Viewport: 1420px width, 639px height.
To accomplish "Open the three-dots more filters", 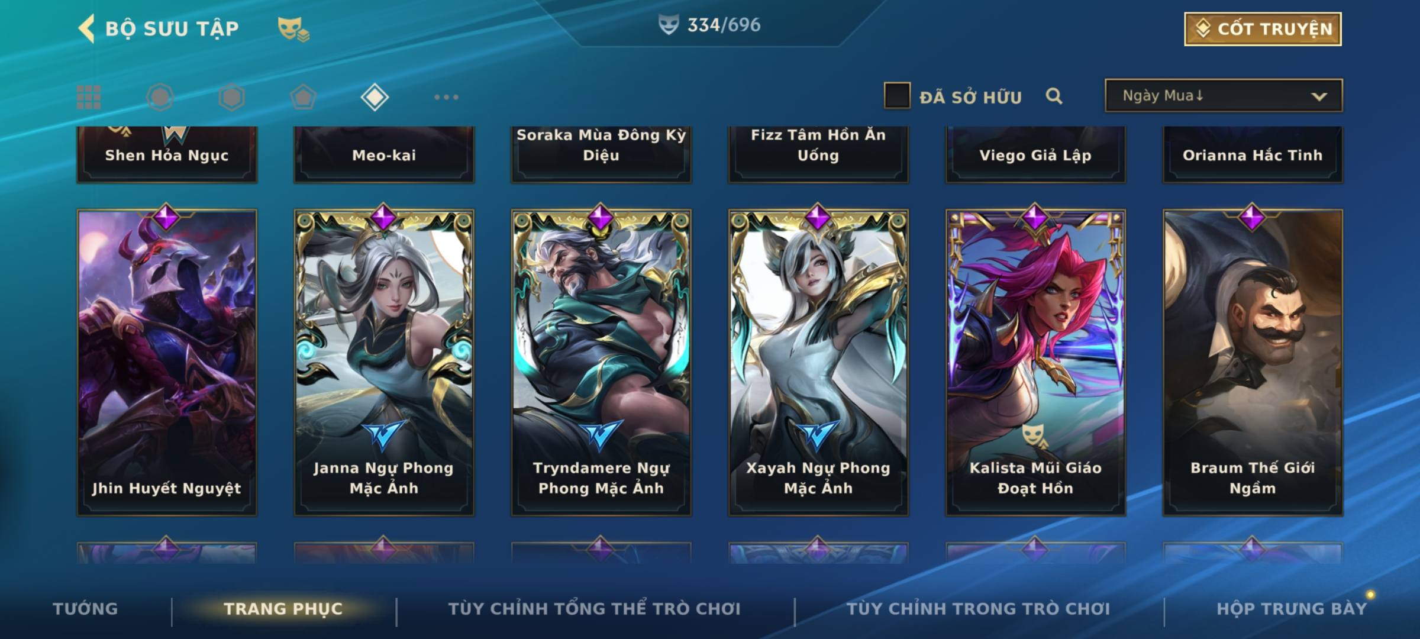I will (446, 97).
